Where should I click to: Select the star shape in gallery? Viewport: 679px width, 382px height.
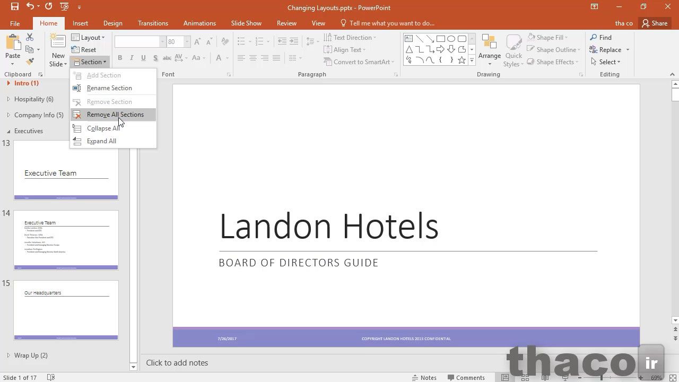tap(462, 60)
